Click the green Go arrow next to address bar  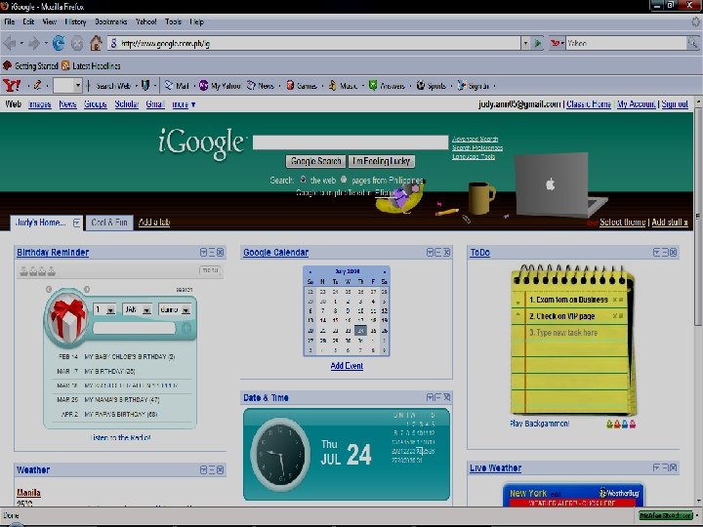537,44
